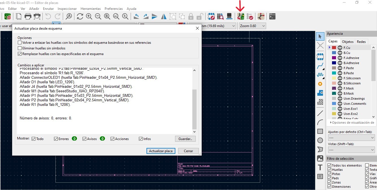Open the Zoom 0.60 dropdown
This screenshot has height=190, width=377.
(252, 26)
